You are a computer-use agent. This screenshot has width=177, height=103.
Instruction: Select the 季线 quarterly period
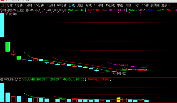(x=120, y=5)
